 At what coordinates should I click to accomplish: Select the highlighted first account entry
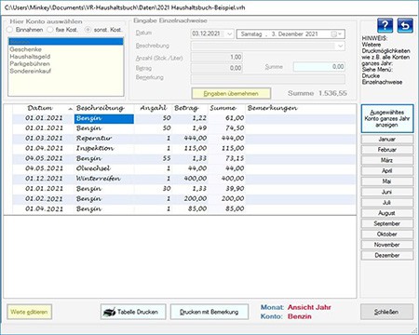[66, 42]
